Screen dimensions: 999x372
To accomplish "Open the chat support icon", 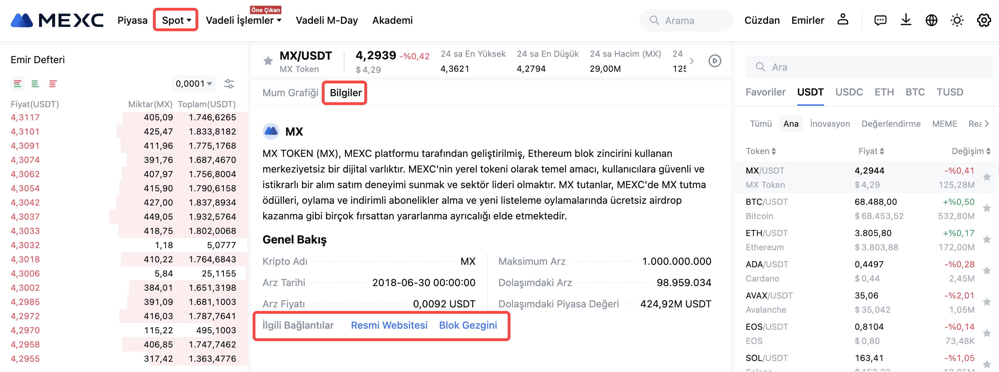I will [x=880, y=20].
